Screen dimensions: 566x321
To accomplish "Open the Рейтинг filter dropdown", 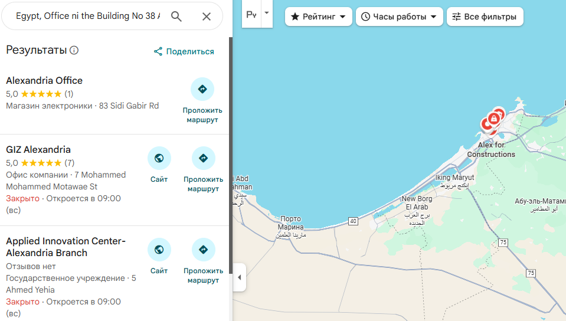I will click(318, 17).
